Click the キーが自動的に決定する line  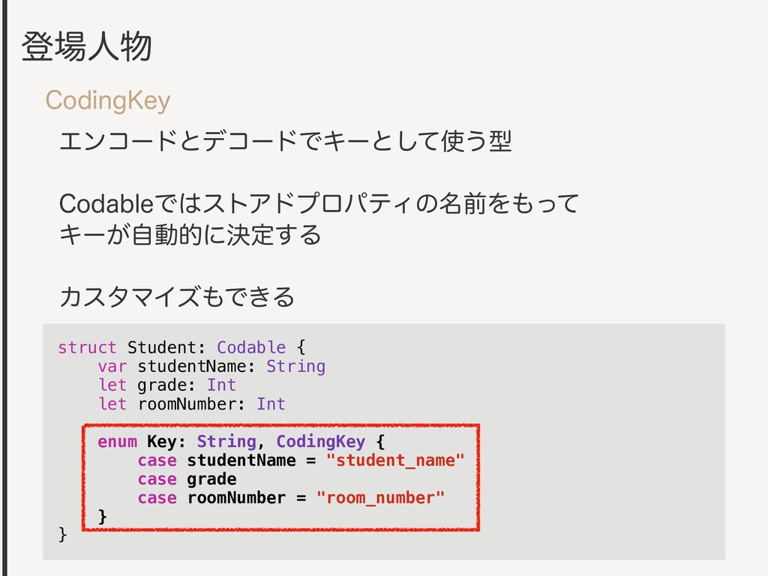[x=190, y=235]
